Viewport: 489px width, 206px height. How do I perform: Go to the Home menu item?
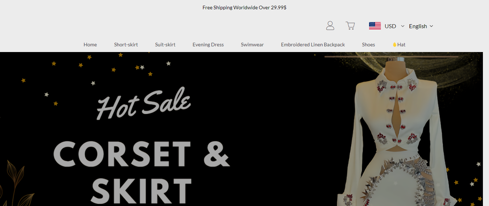pyautogui.click(x=90, y=45)
